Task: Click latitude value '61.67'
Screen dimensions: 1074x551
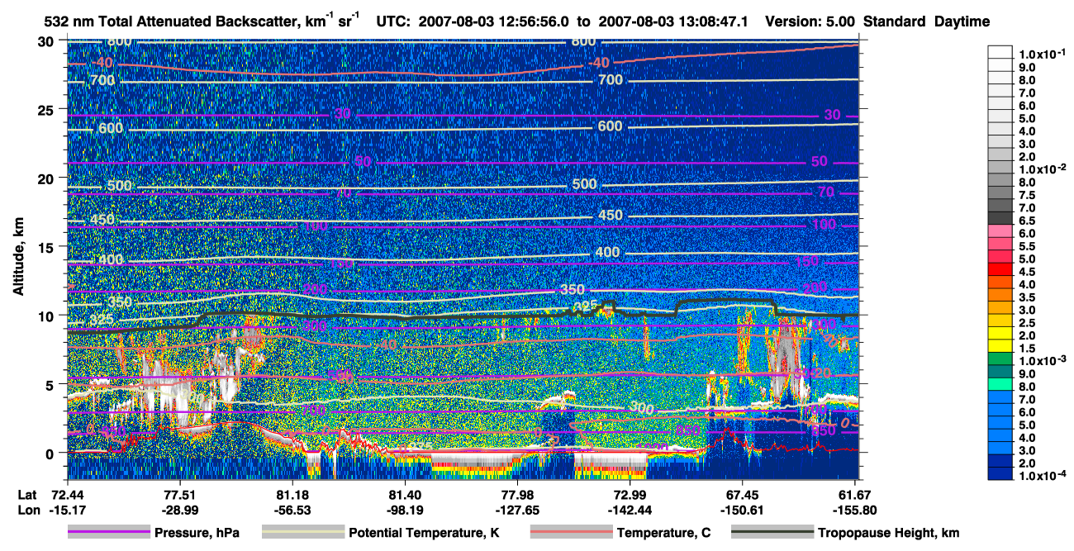Action: coord(853,495)
